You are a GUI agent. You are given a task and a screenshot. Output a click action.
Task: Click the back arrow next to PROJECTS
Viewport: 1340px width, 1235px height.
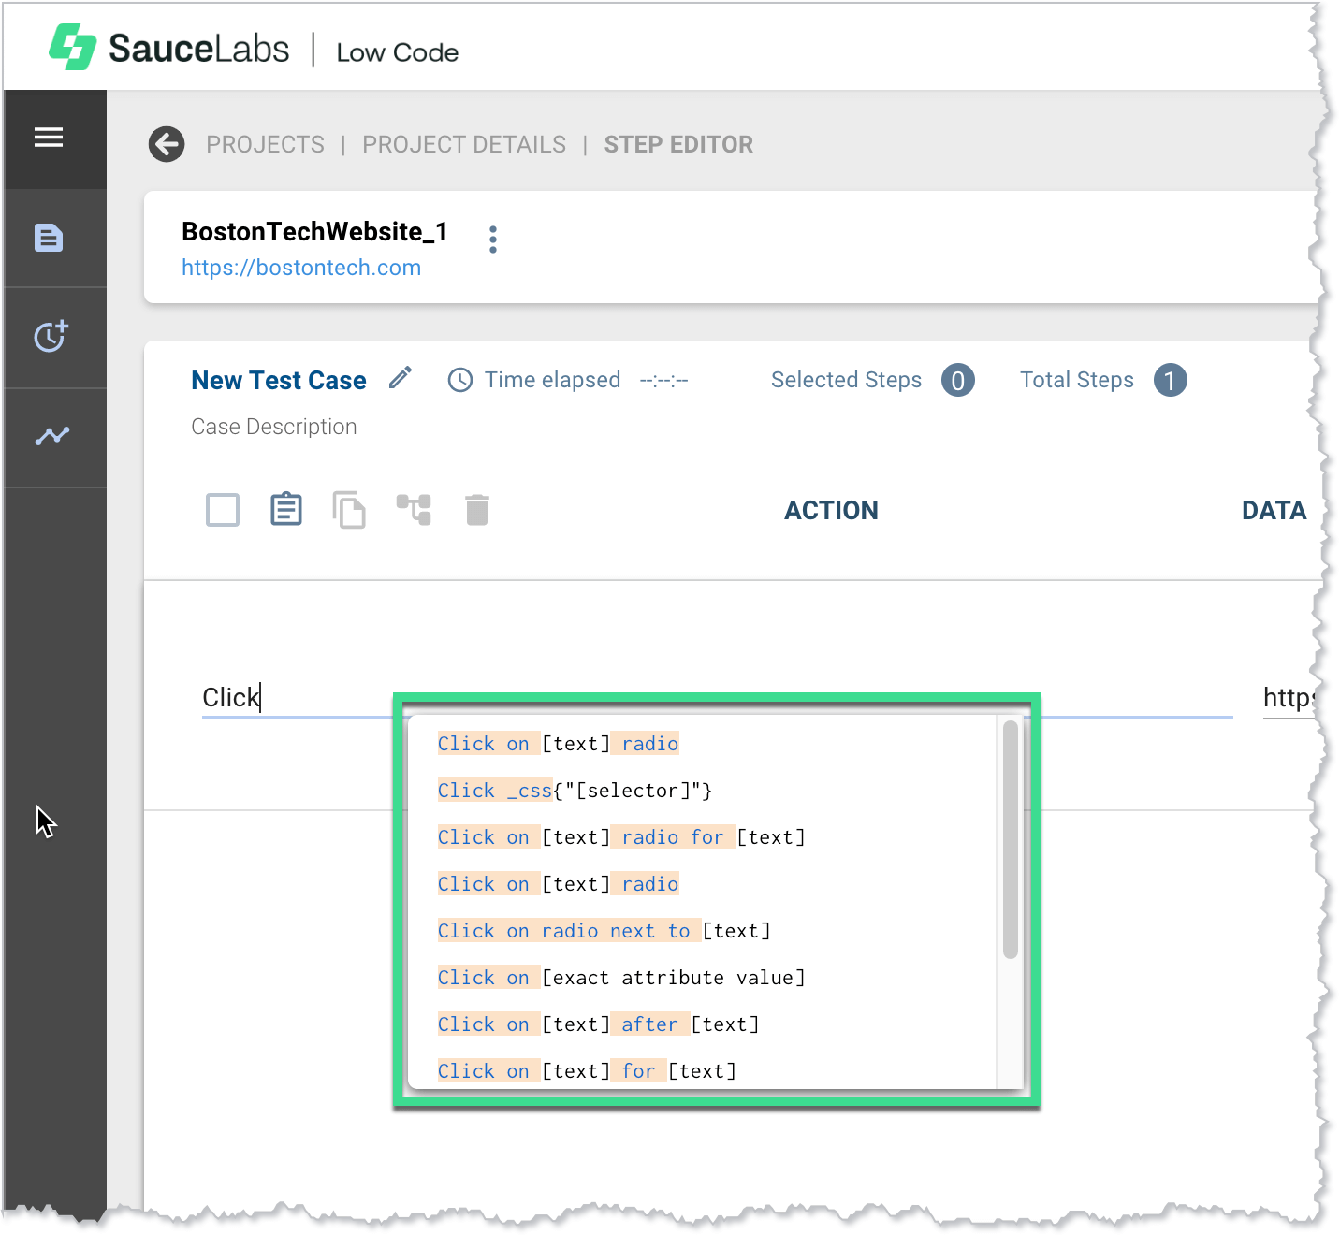[166, 144]
